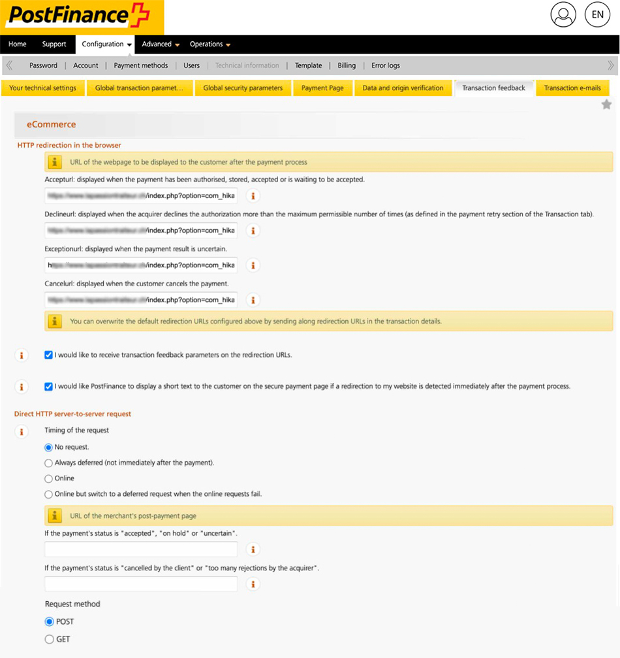Show info for the Accepturl field
Screen dimensions: 620x658
253,195
